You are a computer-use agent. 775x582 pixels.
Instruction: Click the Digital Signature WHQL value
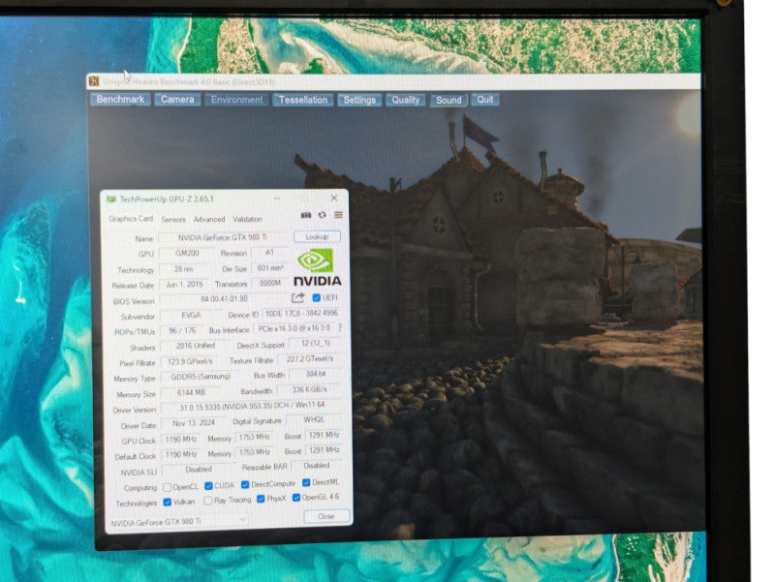[314, 420]
